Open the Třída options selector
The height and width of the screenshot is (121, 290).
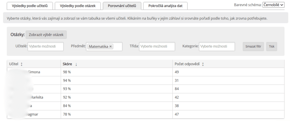157,46
